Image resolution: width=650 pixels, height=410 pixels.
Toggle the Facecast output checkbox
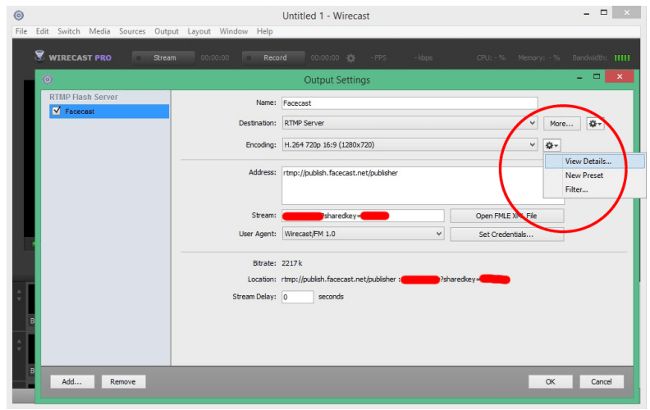pyautogui.click(x=57, y=111)
